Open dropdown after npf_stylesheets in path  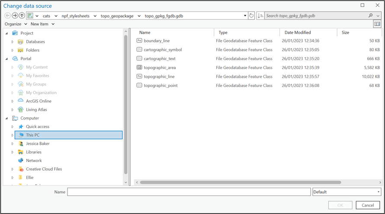coord(95,16)
